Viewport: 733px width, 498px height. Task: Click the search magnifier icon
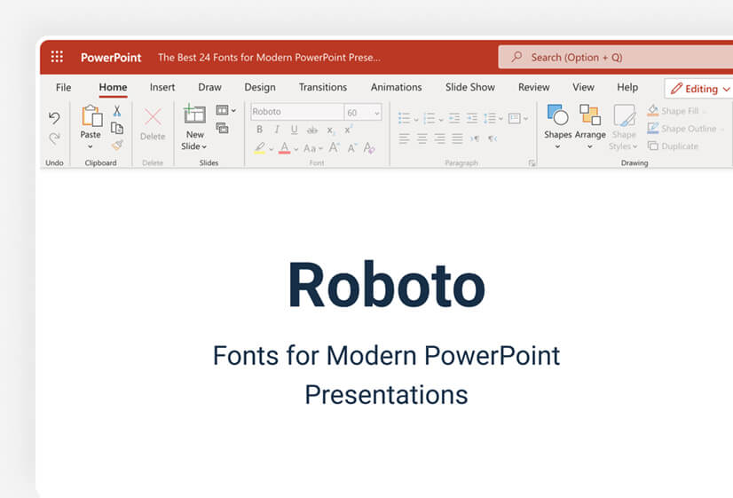(x=516, y=57)
